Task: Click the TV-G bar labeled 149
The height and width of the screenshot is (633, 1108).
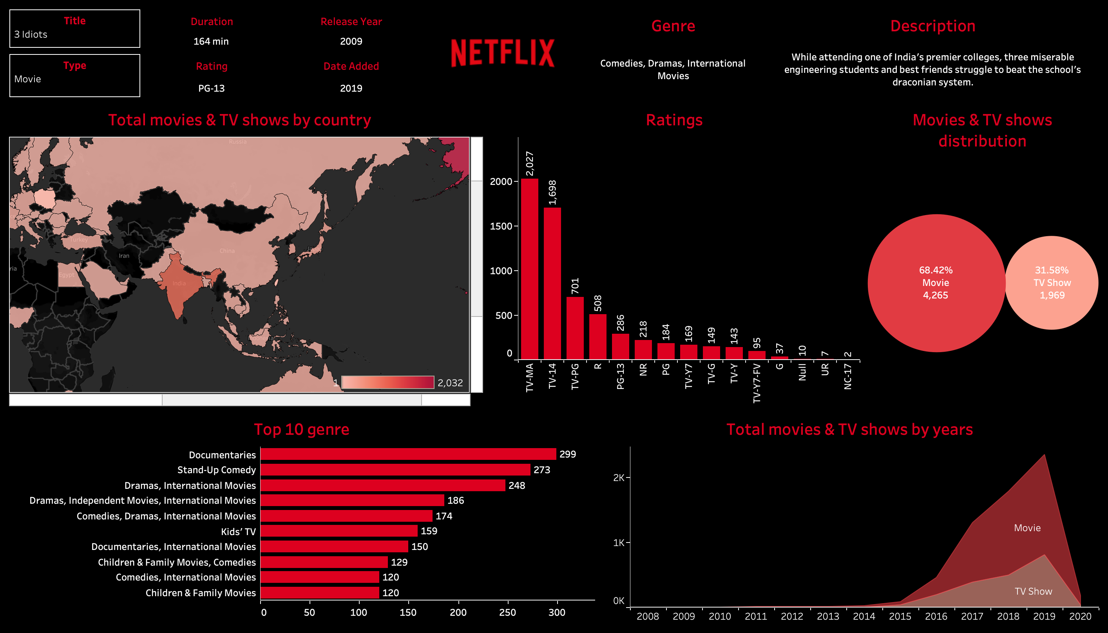Action: click(712, 353)
